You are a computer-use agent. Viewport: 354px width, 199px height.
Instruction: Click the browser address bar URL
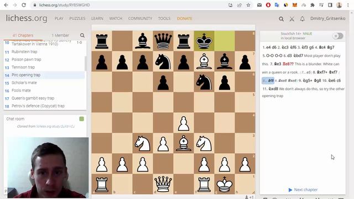point(64,5)
